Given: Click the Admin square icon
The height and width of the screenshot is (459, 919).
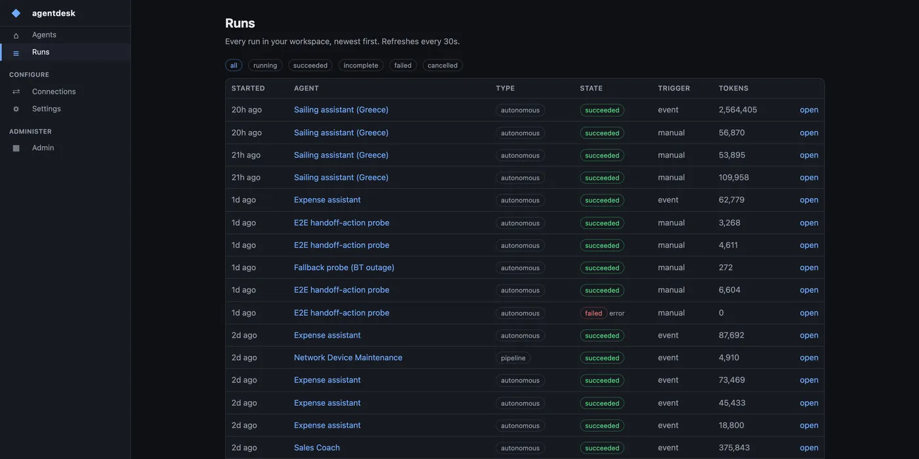Looking at the screenshot, I should (16, 148).
